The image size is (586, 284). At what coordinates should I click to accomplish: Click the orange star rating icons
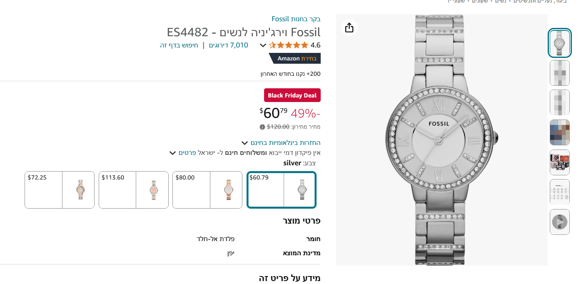coord(289,45)
